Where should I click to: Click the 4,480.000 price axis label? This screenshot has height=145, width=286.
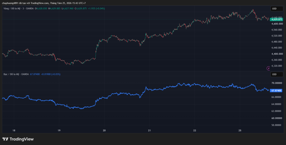pos(276,42)
